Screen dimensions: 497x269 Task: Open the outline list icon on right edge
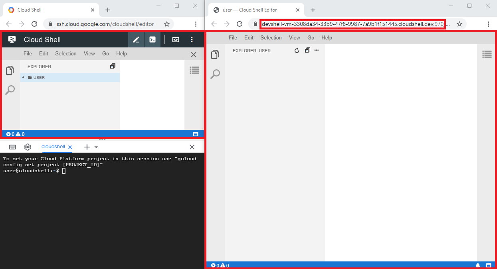pyautogui.click(x=487, y=54)
